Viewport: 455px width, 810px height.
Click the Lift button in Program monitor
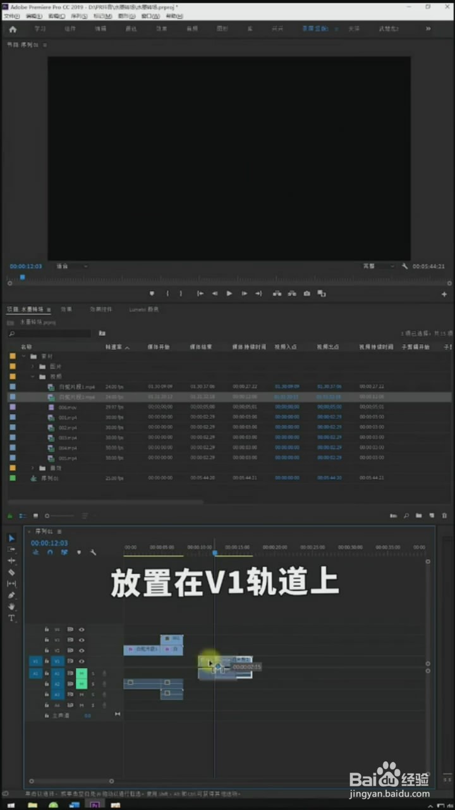[x=277, y=294]
